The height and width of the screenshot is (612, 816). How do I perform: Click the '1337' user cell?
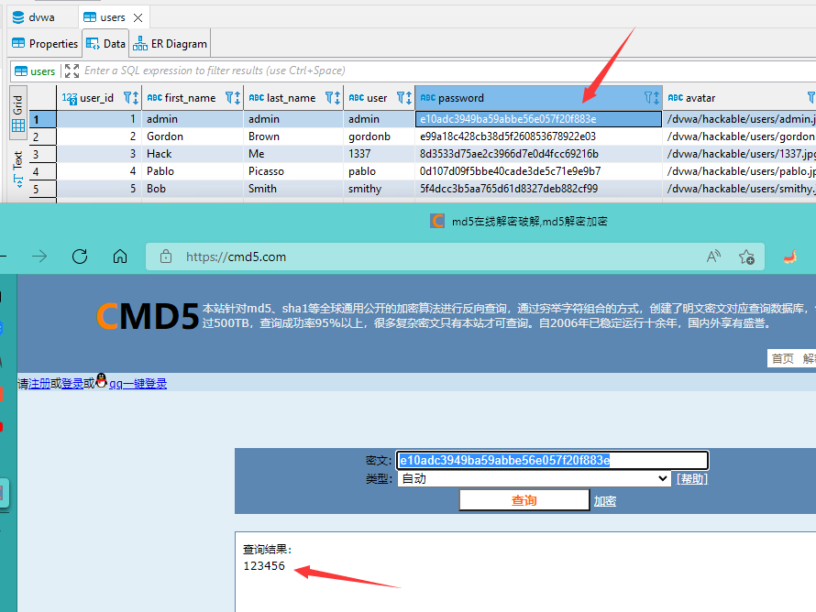(x=379, y=154)
